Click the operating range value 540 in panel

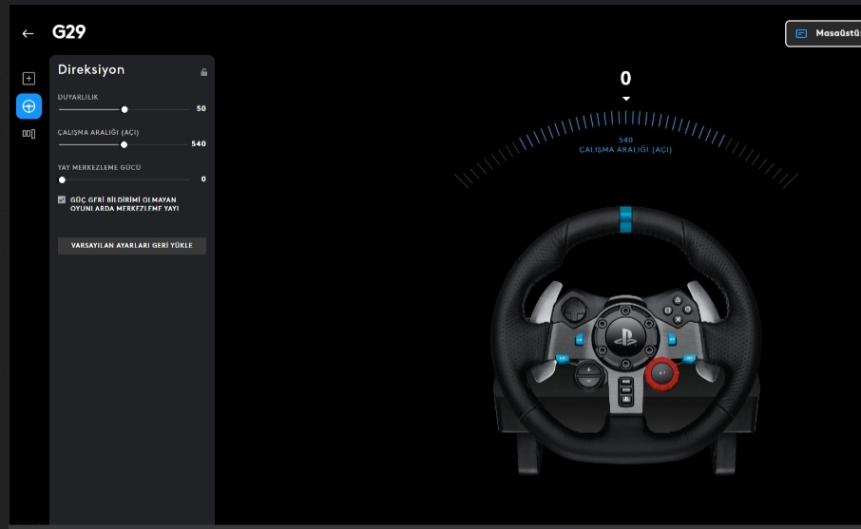coord(199,143)
